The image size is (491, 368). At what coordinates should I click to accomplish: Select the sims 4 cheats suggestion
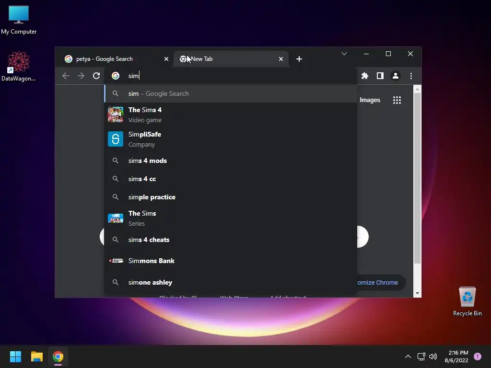pyautogui.click(x=231, y=240)
